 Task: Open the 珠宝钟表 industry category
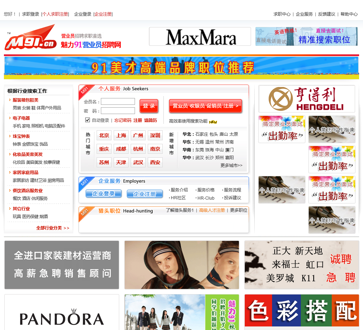(x=21, y=136)
